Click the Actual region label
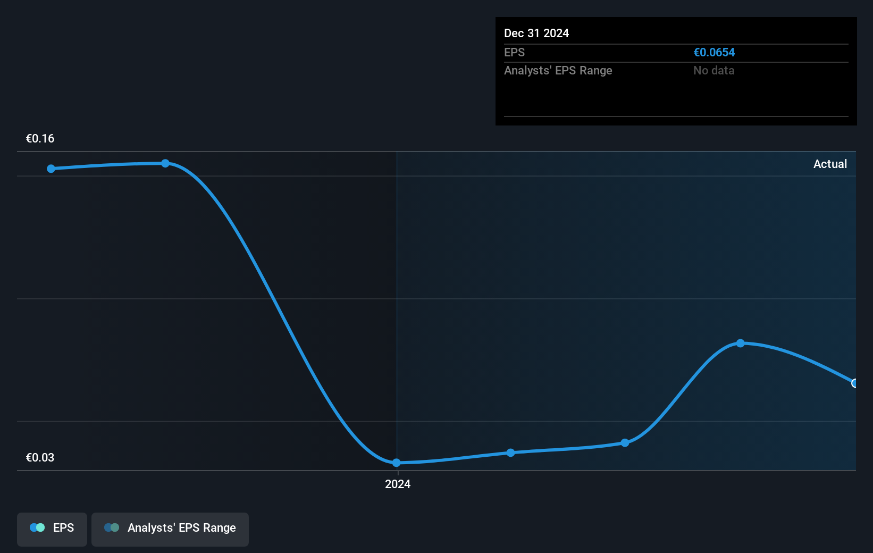 pos(830,164)
